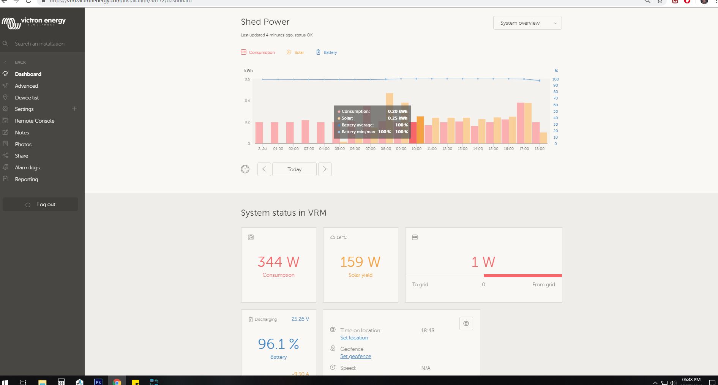The height and width of the screenshot is (385, 718).
Task: Click the clock time-range icon
Action: (245, 169)
